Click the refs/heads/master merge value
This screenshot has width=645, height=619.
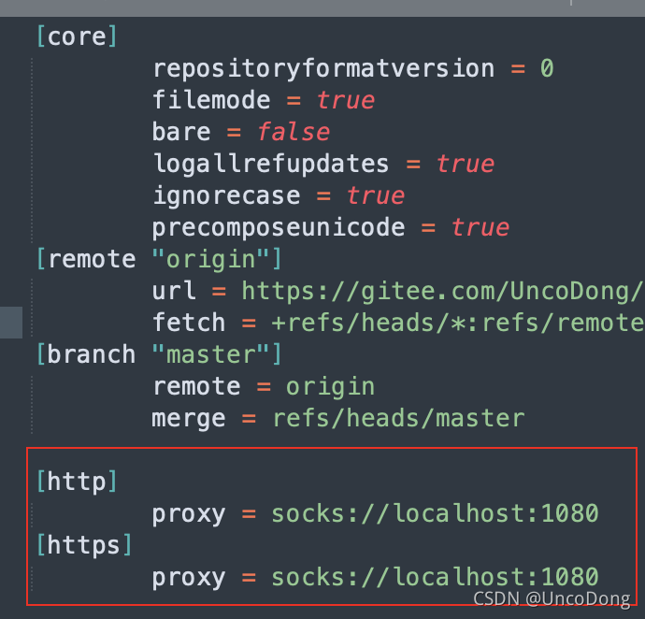397,418
